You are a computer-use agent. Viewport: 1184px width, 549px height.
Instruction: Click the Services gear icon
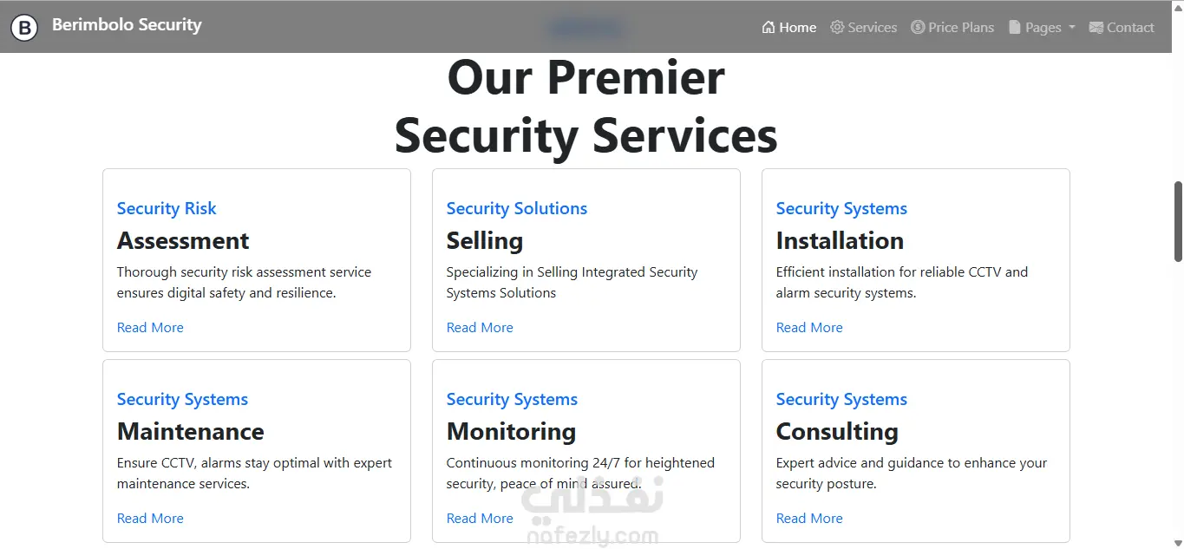click(x=837, y=28)
